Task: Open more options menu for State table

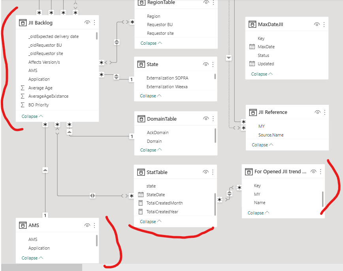Action: (213, 64)
